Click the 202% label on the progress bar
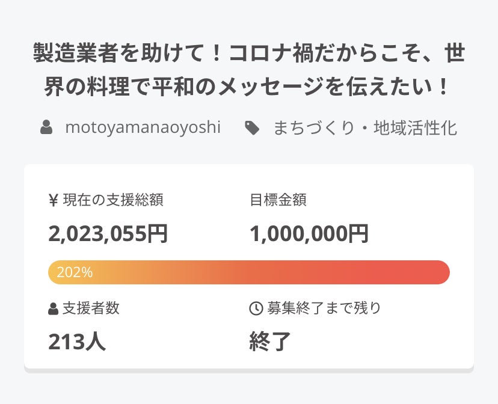 [x=75, y=272]
